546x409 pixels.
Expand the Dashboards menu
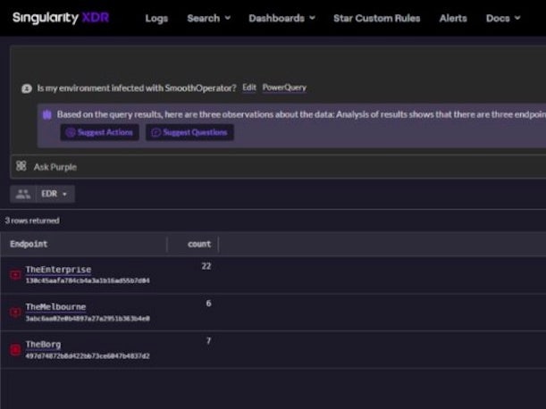281,18
